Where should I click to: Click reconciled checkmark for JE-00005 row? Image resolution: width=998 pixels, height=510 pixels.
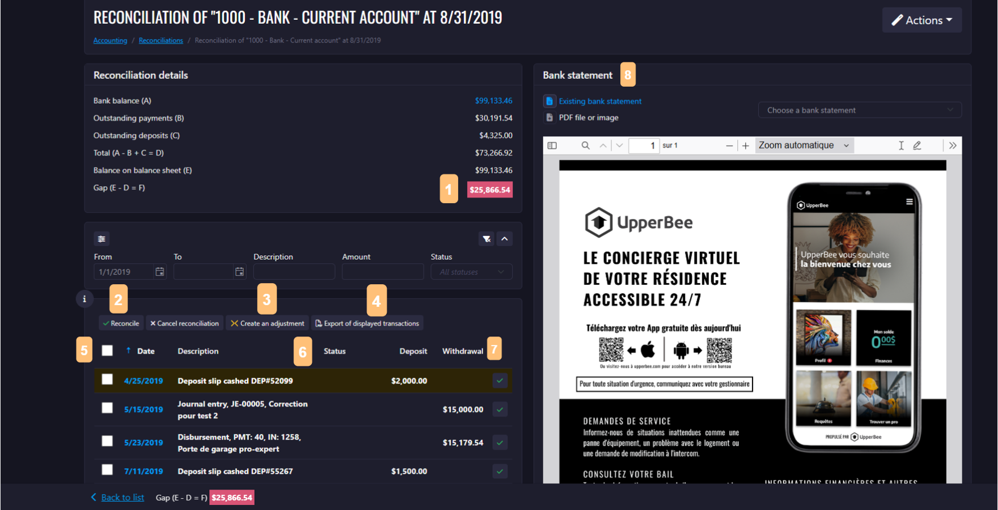[500, 409]
